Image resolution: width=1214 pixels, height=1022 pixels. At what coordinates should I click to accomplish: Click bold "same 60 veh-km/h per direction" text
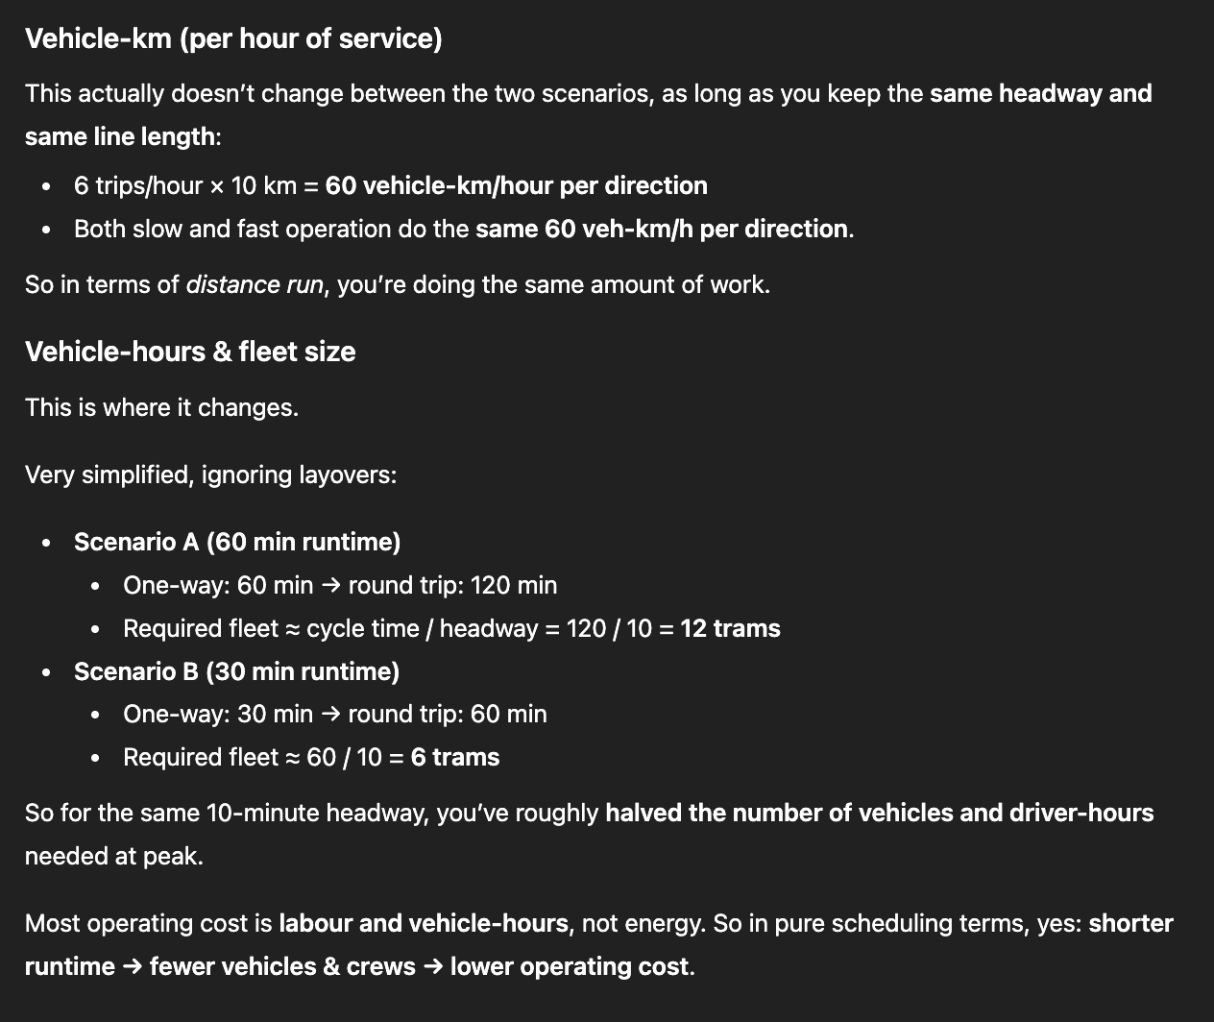click(x=662, y=229)
